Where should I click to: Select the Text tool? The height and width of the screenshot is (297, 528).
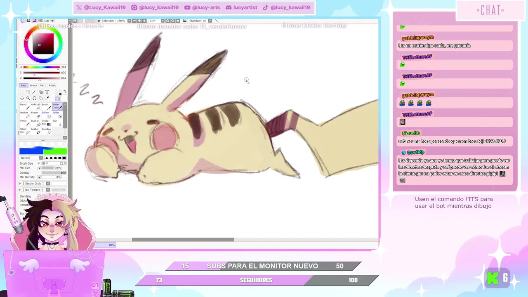(x=47, y=92)
